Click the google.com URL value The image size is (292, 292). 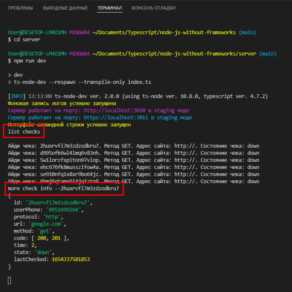(47, 224)
